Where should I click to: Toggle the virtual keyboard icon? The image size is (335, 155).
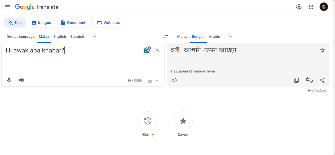point(150,81)
